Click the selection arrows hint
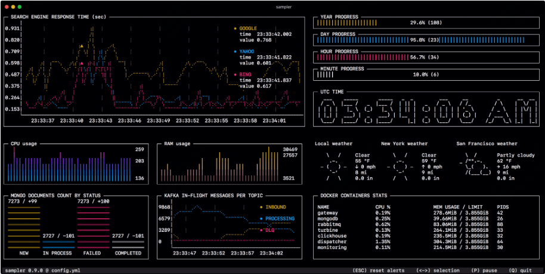 (438, 270)
